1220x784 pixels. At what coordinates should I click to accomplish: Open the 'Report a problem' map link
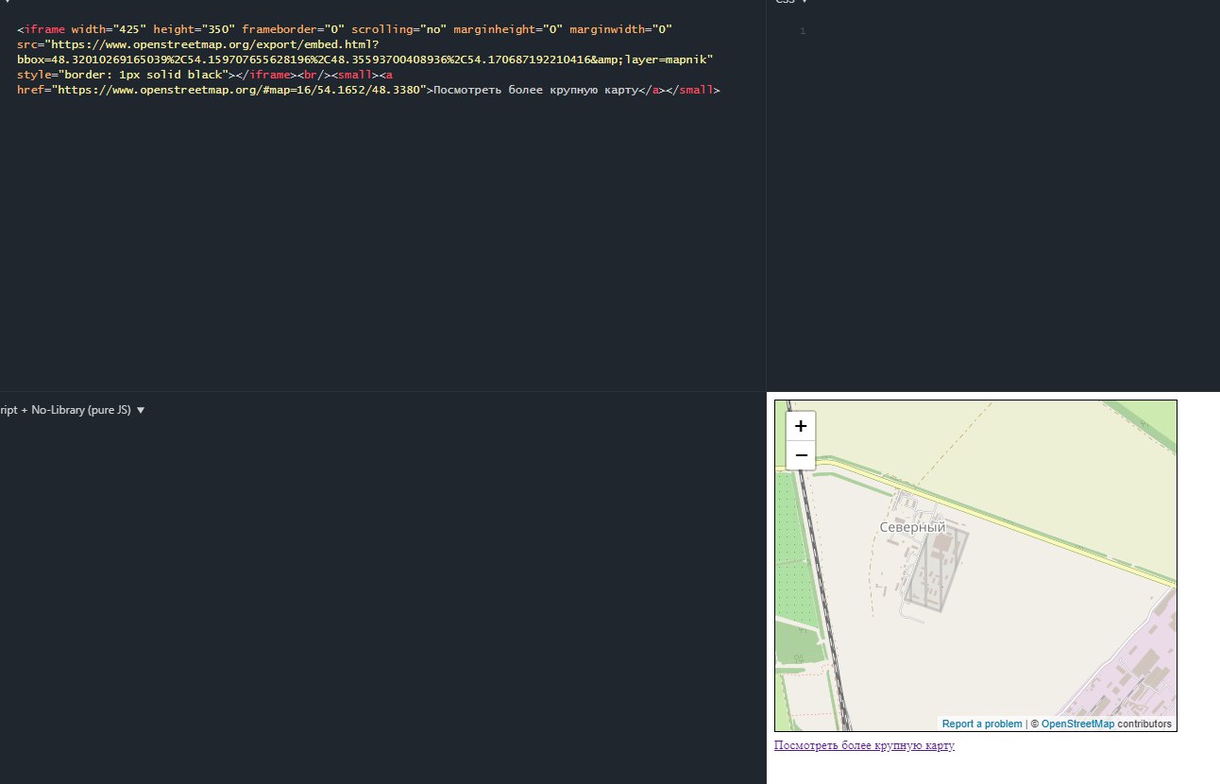982,724
